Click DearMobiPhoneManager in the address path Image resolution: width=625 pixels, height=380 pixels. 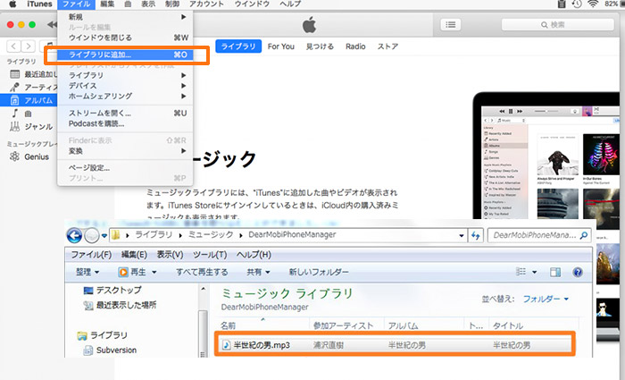point(292,234)
